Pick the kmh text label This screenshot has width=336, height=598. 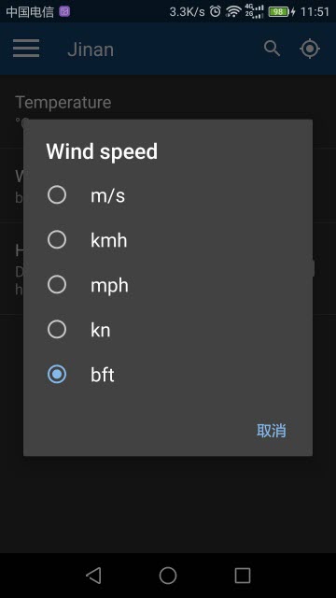pyautogui.click(x=108, y=241)
